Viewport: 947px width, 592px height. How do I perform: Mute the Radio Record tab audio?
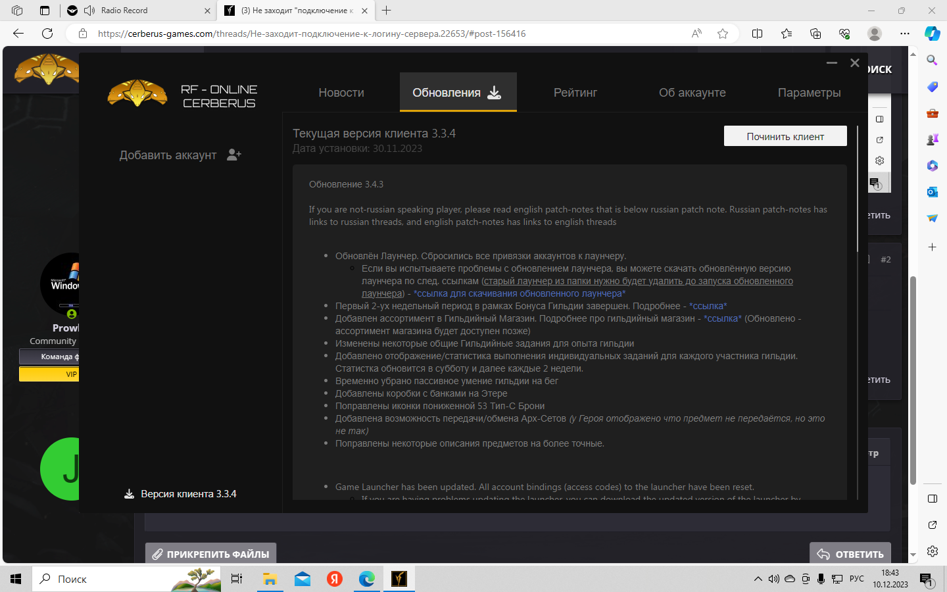89,11
